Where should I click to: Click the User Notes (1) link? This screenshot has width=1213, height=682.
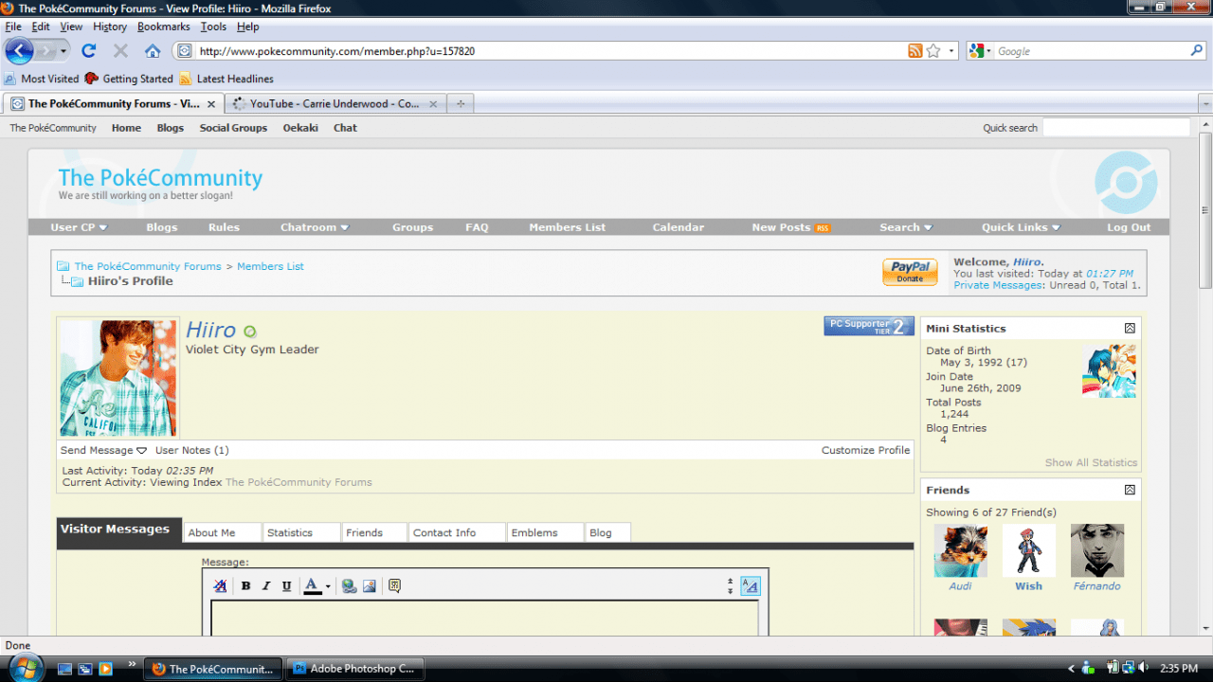point(191,451)
